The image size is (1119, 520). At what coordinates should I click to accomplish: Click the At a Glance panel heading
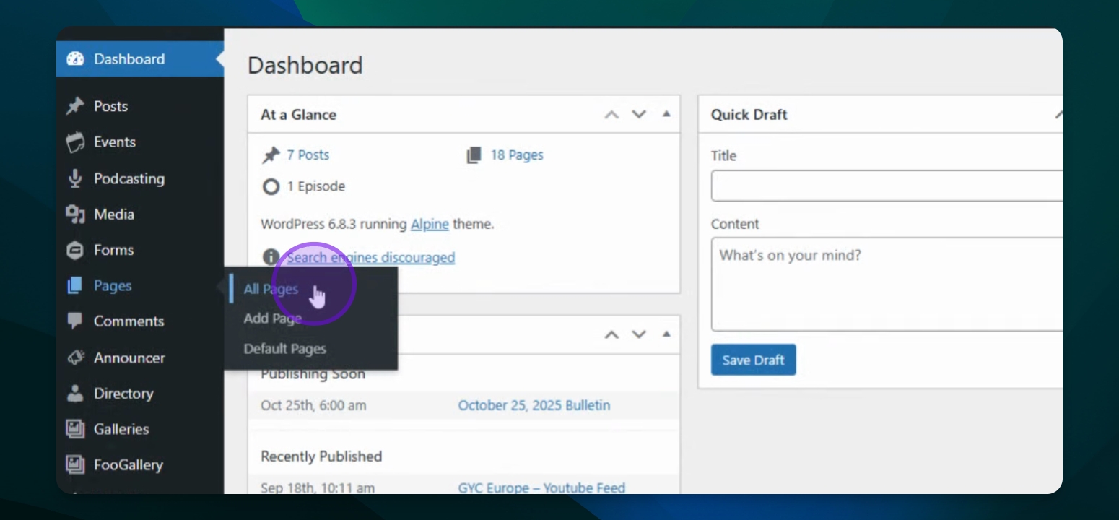(x=298, y=115)
